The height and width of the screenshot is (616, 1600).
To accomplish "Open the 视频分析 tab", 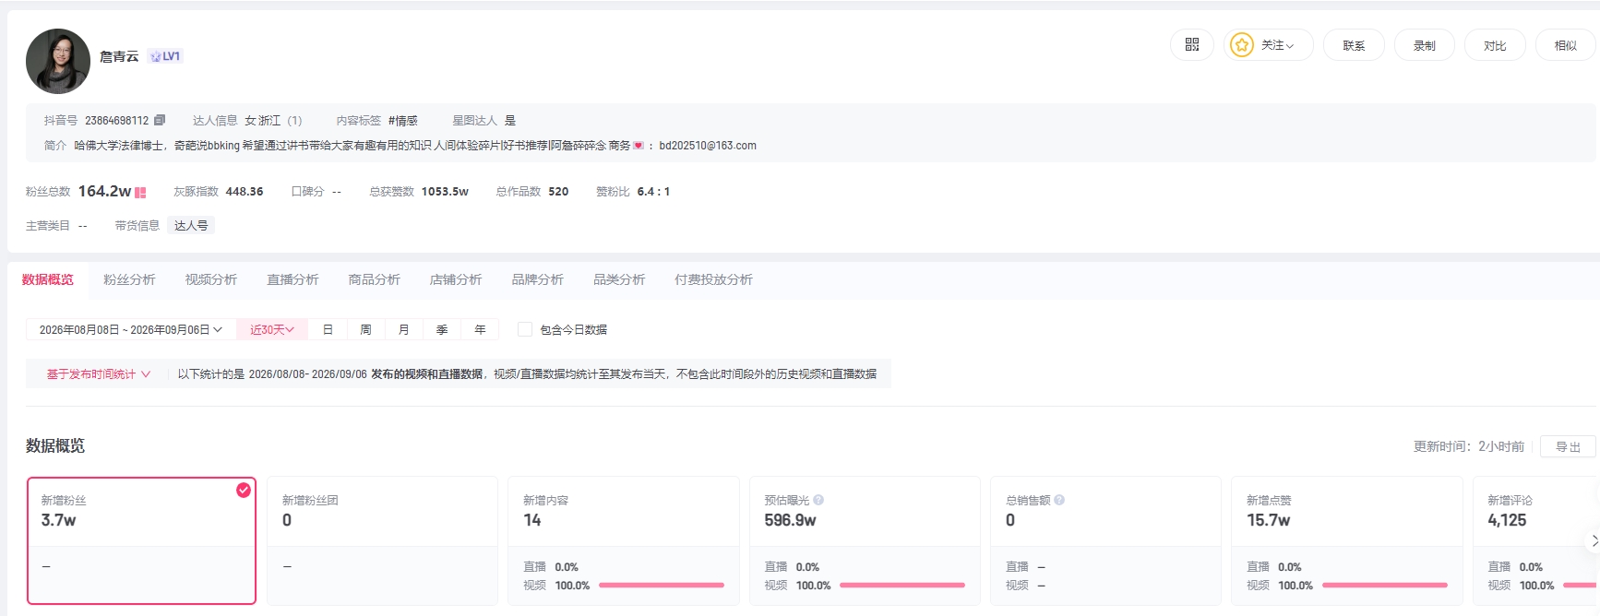I will point(211,279).
